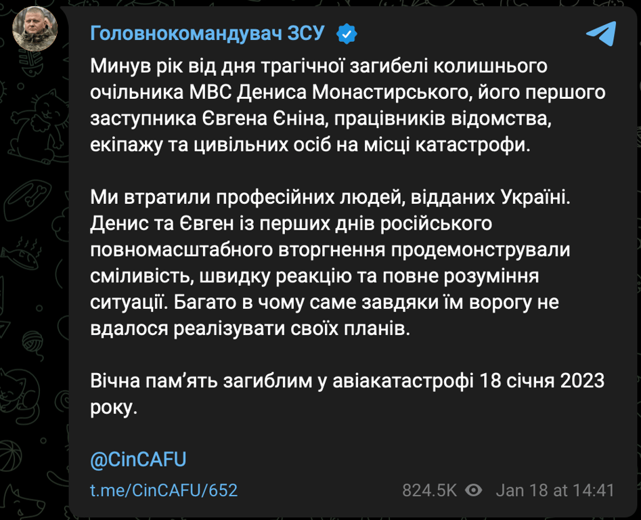Screen dimensions: 641x520
Task: Follow the @CinCAFU mention link
Action: 138,460
